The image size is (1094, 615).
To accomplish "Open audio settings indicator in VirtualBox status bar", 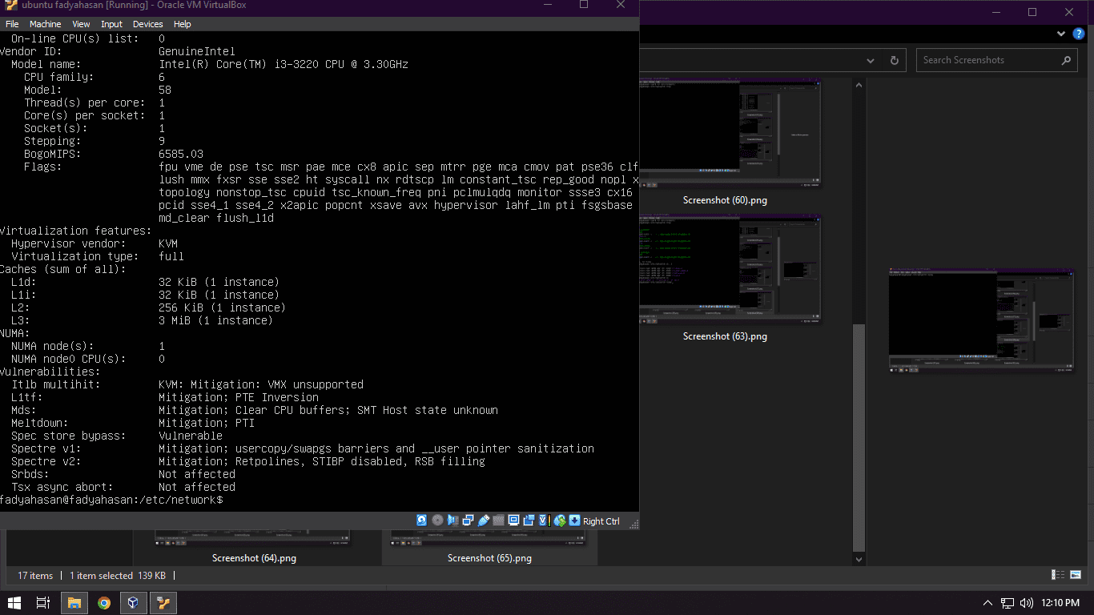I will 453,521.
